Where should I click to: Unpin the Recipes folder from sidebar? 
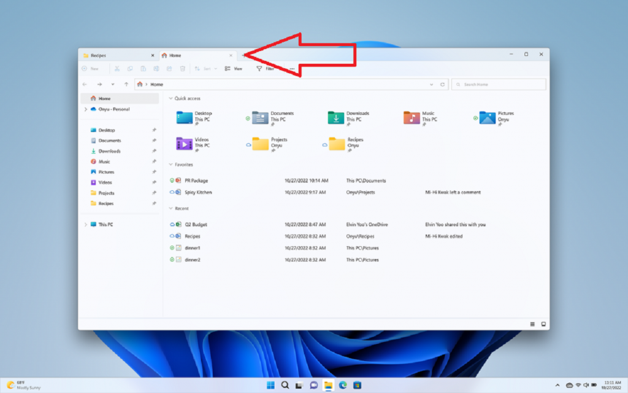tap(153, 203)
